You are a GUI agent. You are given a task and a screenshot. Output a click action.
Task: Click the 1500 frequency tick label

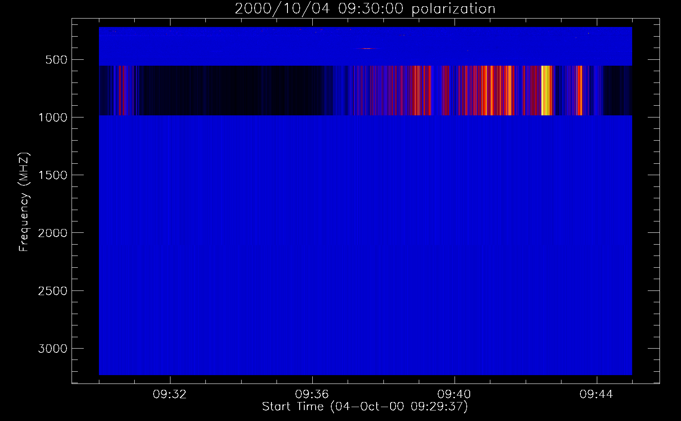[x=53, y=175]
